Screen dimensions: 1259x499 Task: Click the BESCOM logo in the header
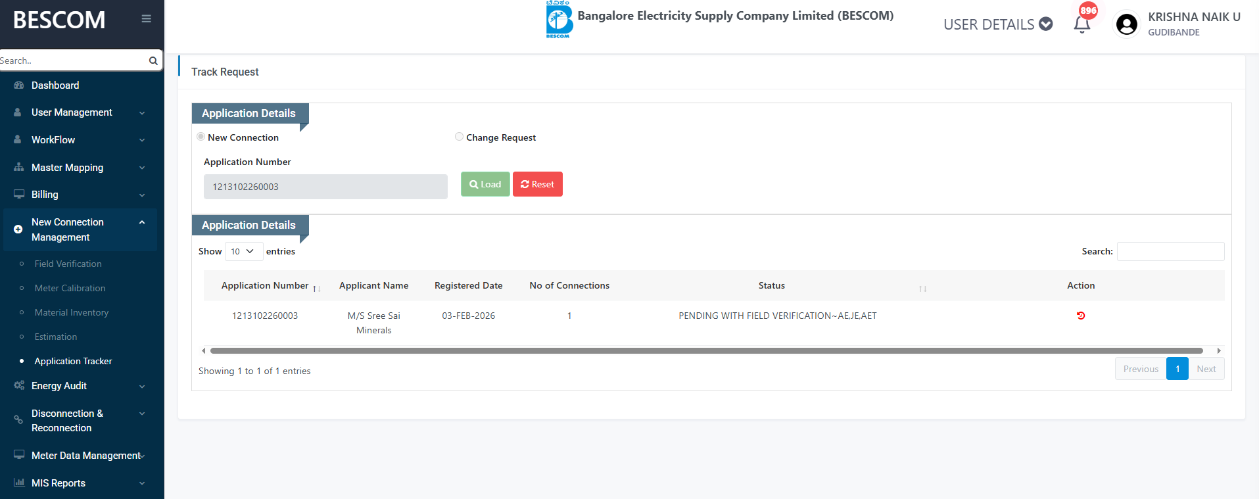pyautogui.click(x=559, y=20)
